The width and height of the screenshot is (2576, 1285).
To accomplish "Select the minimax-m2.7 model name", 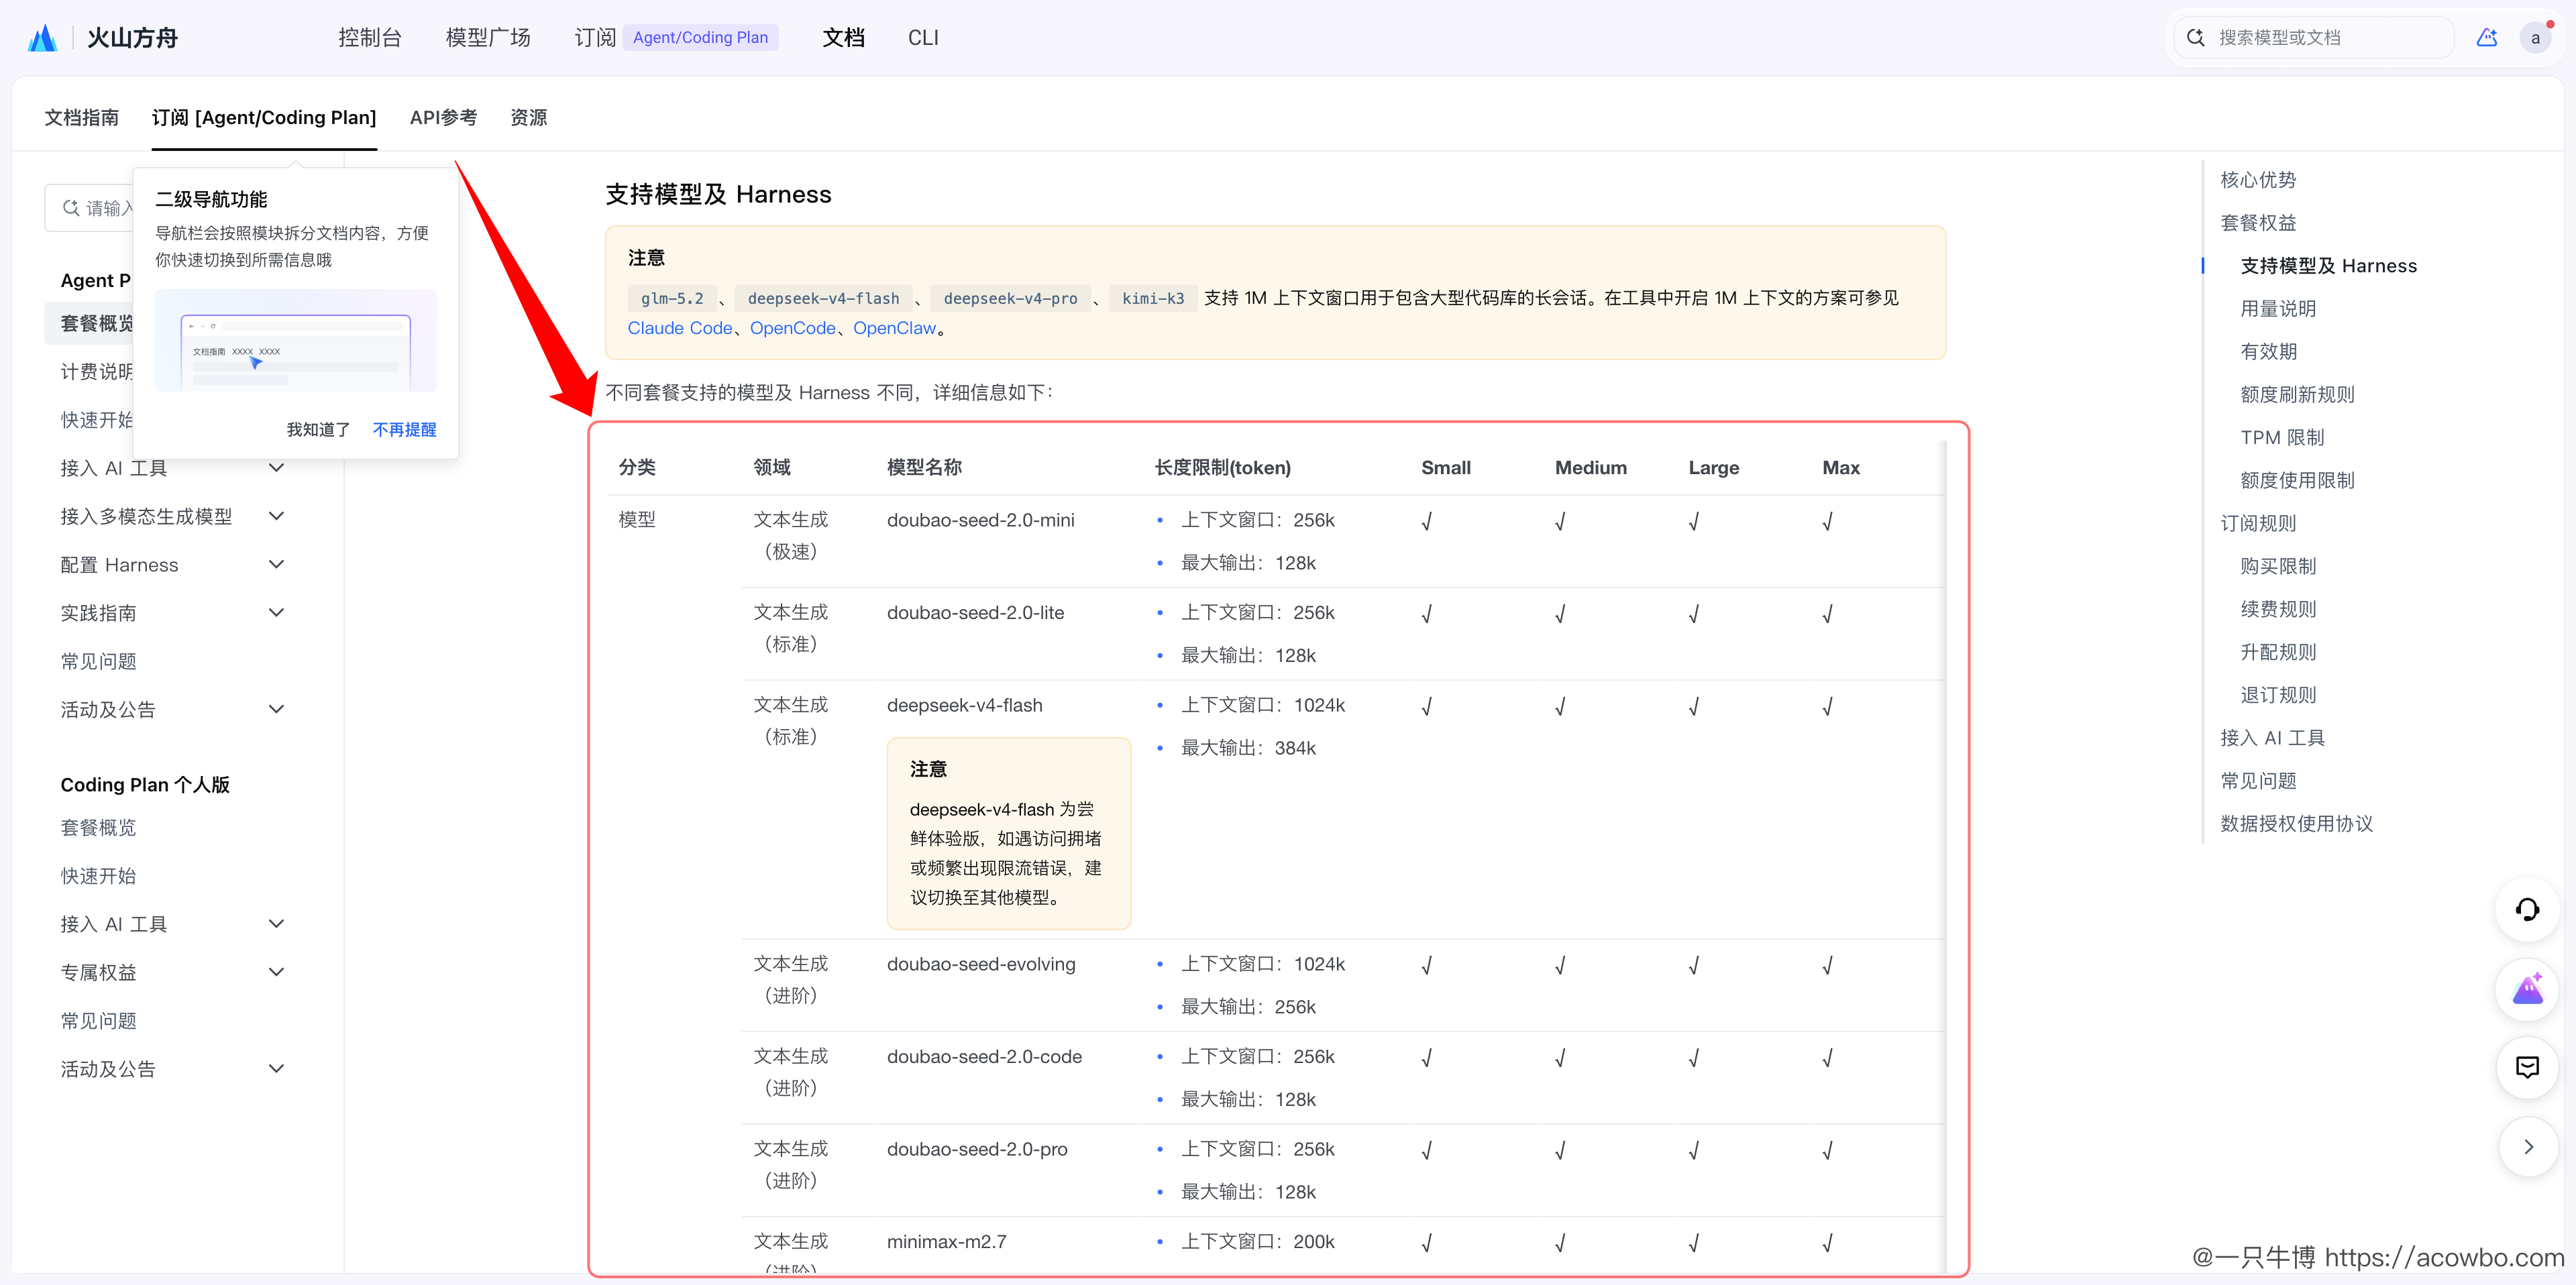I will 946,1242.
